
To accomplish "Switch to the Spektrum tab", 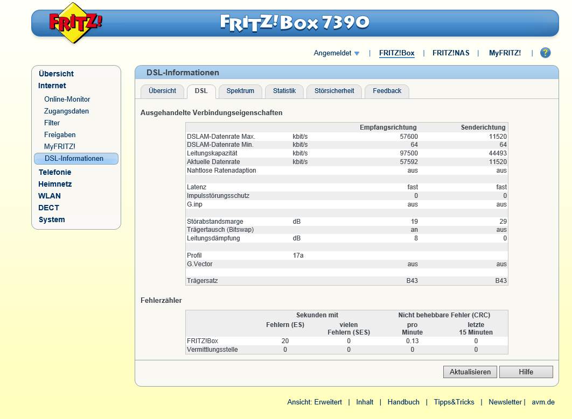I will 240,91.
